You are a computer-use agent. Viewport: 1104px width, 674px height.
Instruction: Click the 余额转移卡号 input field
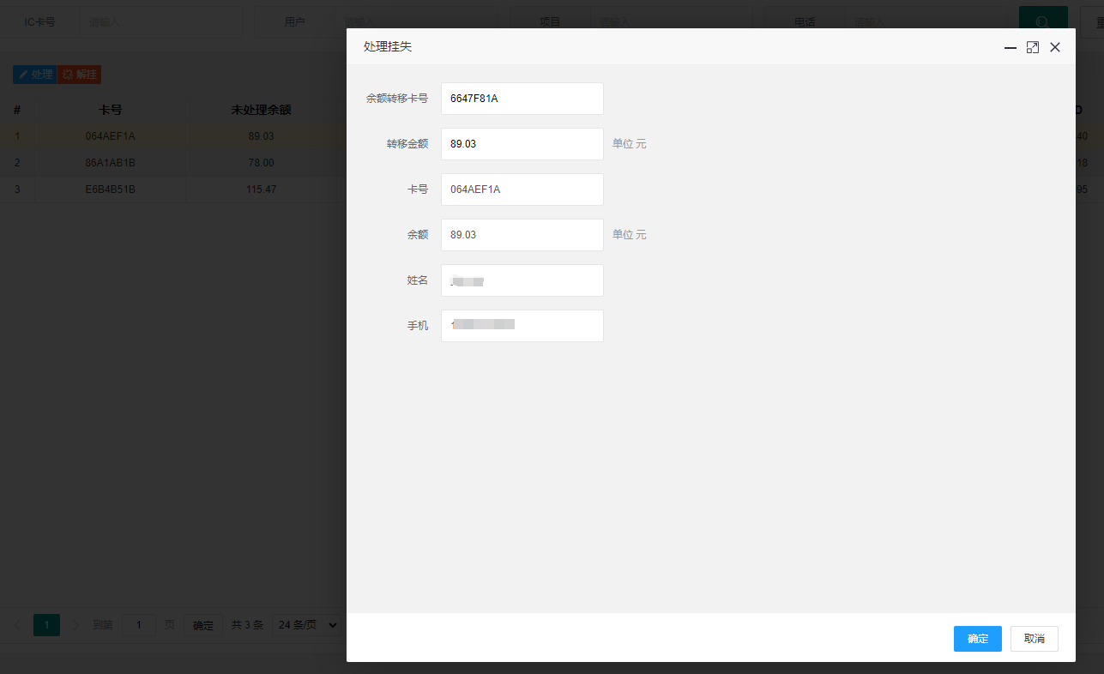click(x=522, y=99)
